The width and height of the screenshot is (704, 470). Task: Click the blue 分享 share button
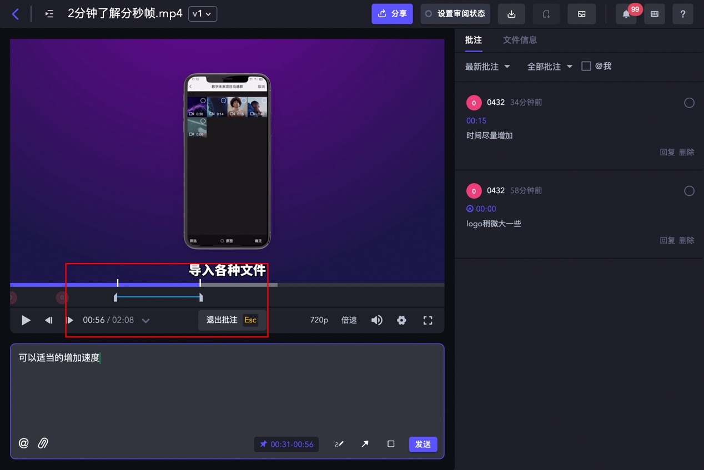[392, 14]
